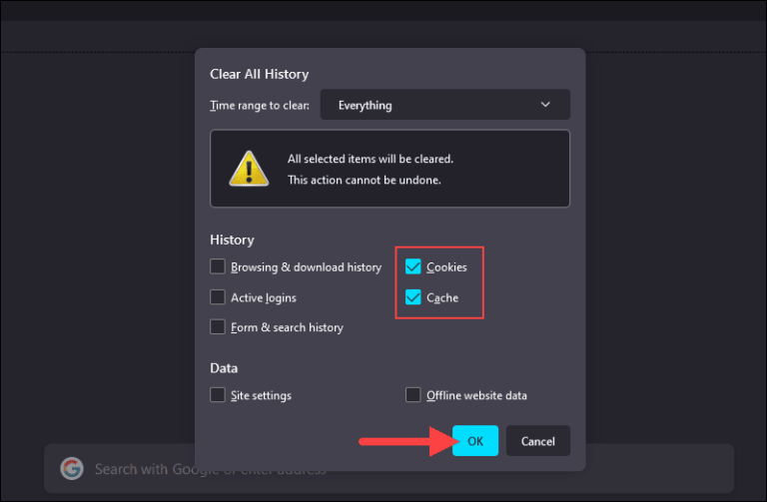Uncheck the Cache checkbox
This screenshot has height=502, width=767.
coord(413,297)
